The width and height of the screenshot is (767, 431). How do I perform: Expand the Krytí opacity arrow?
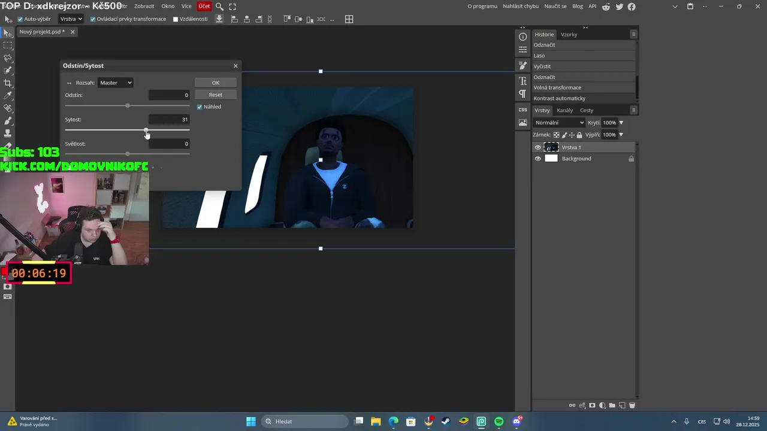point(621,123)
